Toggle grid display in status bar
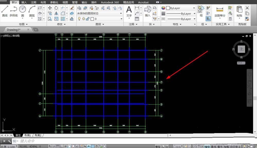257x148 pixels. coord(58,146)
